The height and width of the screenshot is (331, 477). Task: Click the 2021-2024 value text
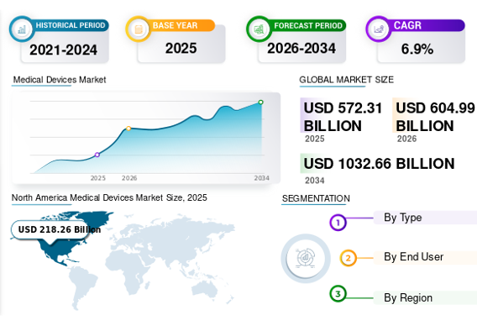click(63, 50)
